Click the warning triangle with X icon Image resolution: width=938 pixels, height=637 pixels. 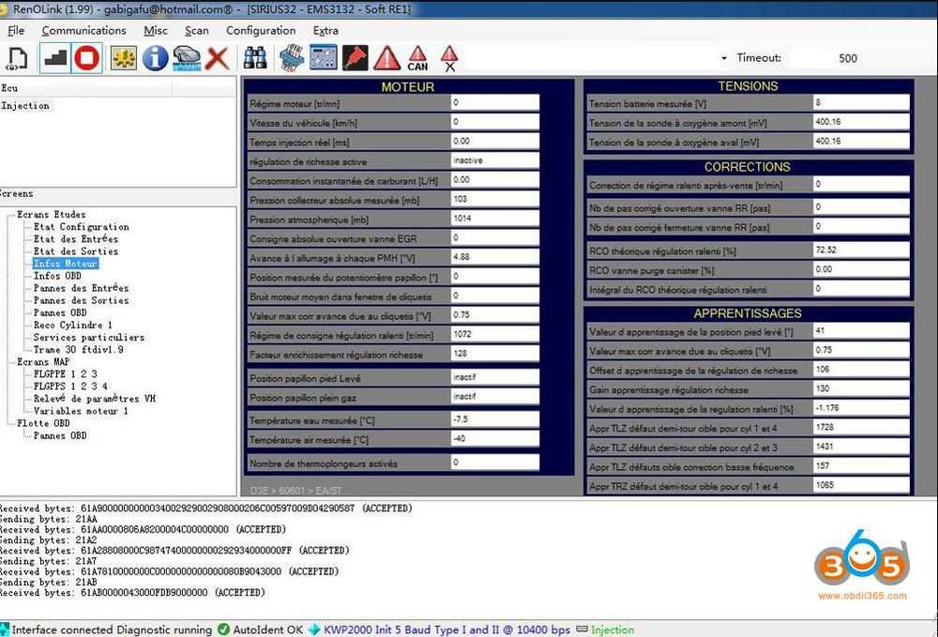tap(449, 58)
